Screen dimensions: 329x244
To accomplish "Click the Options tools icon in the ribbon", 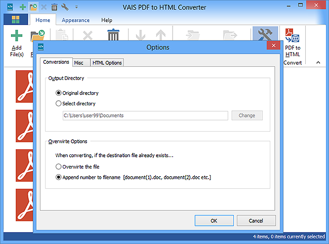I will (265, 34).
